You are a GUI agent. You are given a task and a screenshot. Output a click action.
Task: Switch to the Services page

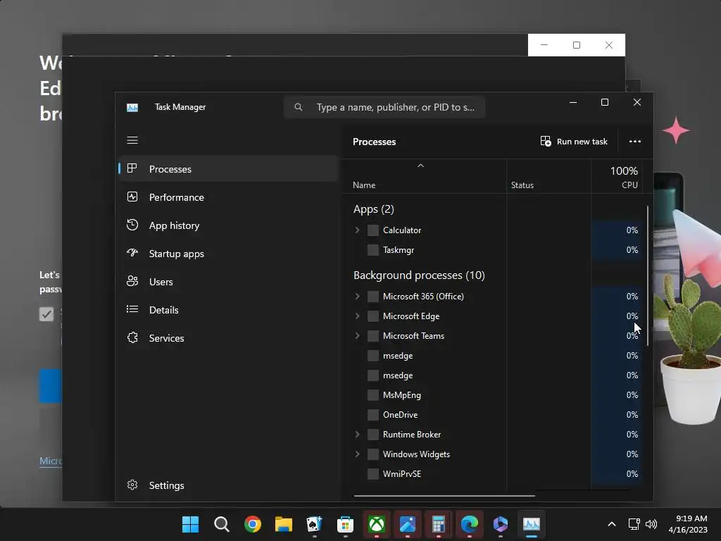coord(229,338)
